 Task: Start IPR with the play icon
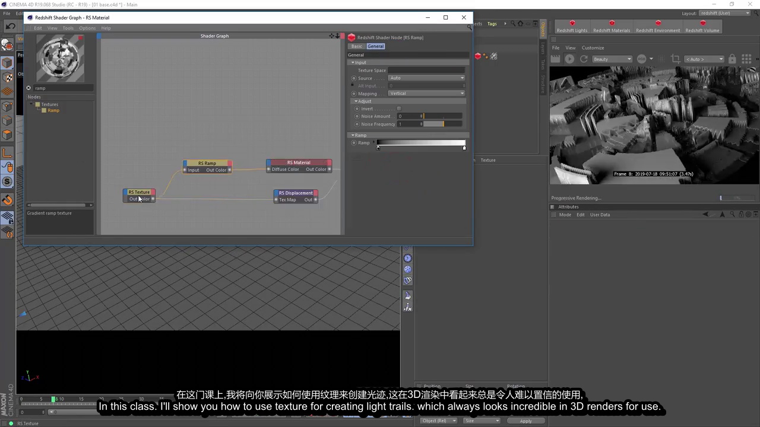[x=569, y=59]
